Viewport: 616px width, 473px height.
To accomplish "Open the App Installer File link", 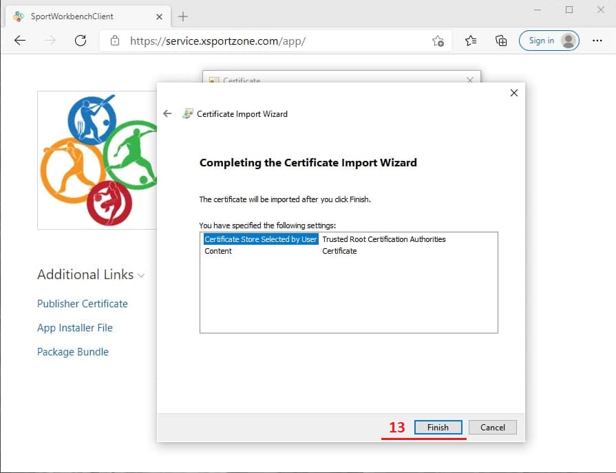I will click(x=74, y=327).
